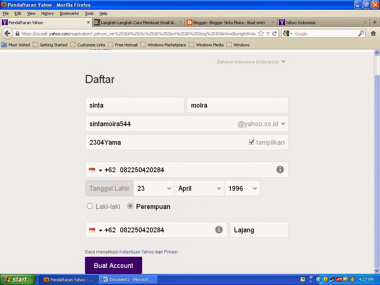Open Indonesia flag country code in first phone field
Image resolution: width=380 pixels, height=285 pixels.
point(95,170)
